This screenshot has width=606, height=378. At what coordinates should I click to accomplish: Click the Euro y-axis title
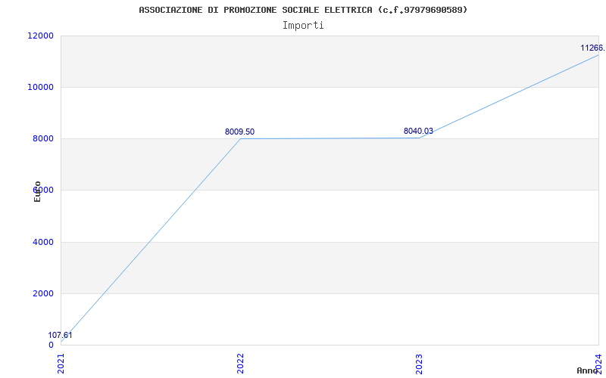pos(37,192)
